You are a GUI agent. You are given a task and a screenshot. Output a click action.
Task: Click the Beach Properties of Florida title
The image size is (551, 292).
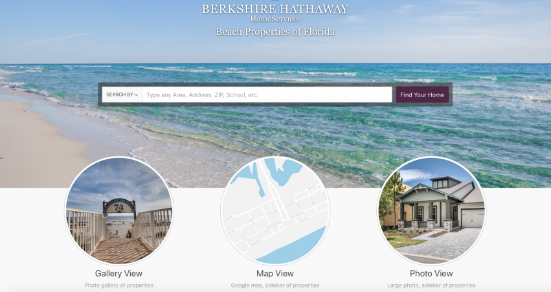(x=275, y=32)
